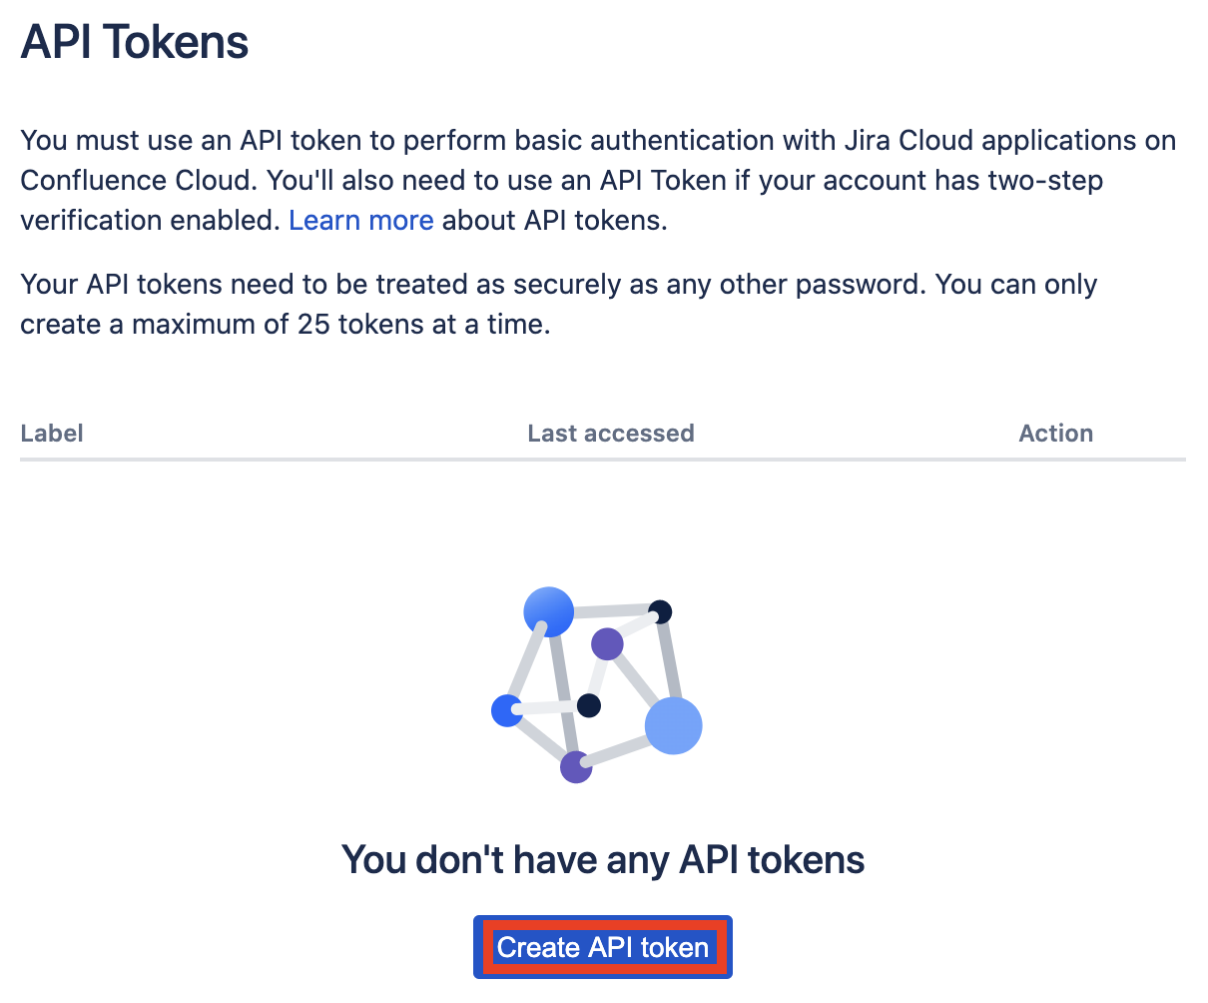Select the small blue node on the illustration's left
This screenshot has width=1208, height=1003.
click(508, 711)
